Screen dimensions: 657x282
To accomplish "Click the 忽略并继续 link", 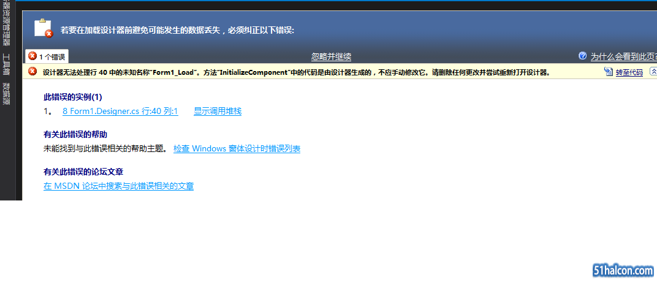I will pos(331,57).
